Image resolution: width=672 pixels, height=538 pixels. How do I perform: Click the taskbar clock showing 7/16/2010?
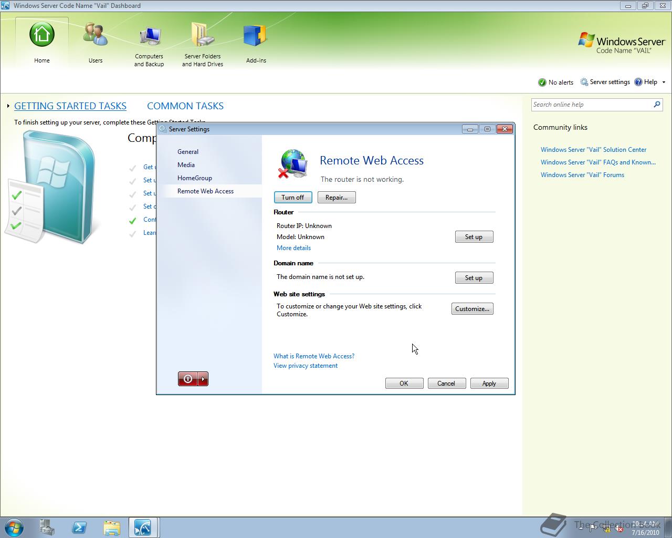pos(645,528)
